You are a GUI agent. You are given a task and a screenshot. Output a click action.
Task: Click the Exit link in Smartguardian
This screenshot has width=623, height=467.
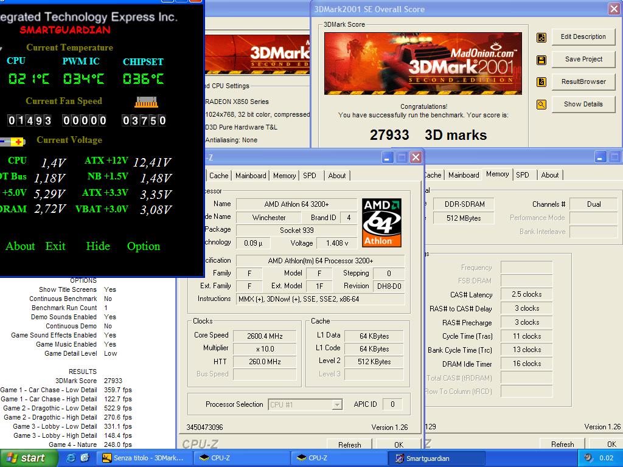click(55, 246)
